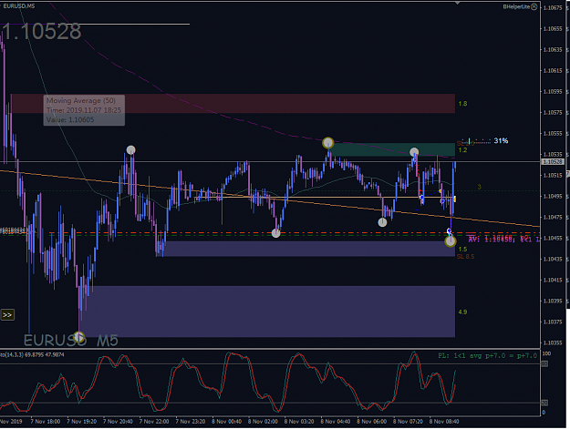Click the 7 Nov 22:00 time axis label
Screen dimensions: 570x429
(x=154, y=422)
